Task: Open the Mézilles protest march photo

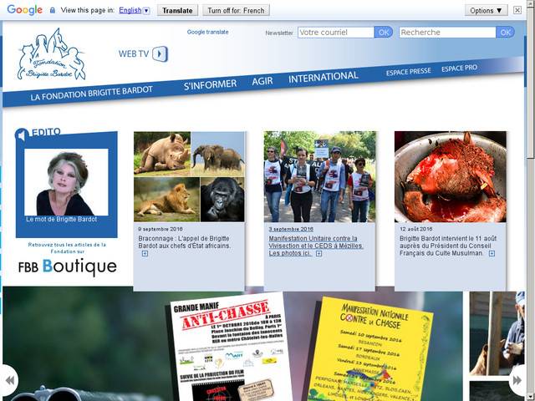Action: coord(319,176)
